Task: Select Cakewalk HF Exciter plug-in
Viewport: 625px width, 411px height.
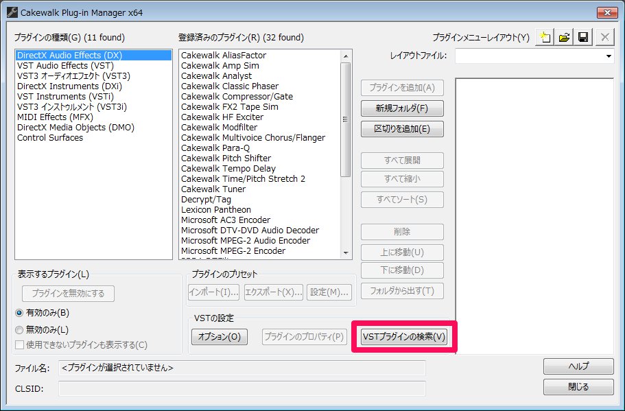Action: [260, 117]
